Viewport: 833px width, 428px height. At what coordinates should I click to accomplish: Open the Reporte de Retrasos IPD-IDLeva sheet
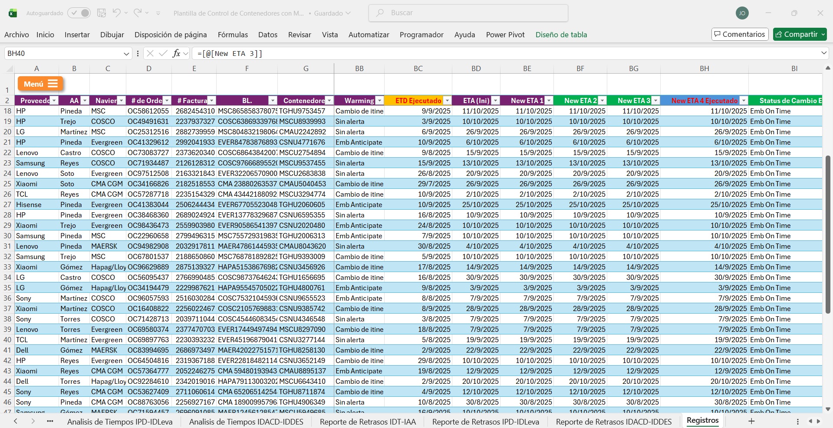(486, 422)
